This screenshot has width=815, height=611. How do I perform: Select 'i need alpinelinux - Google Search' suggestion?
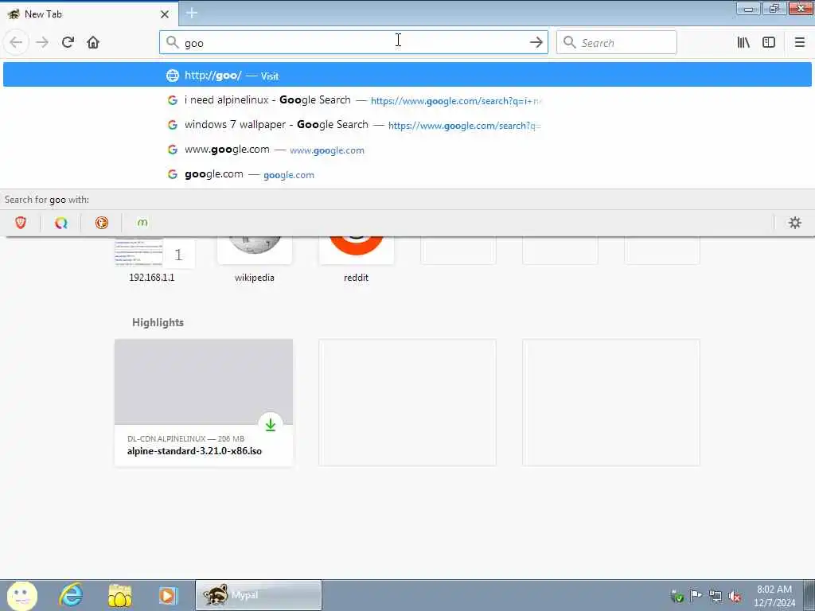coord(407,99)
